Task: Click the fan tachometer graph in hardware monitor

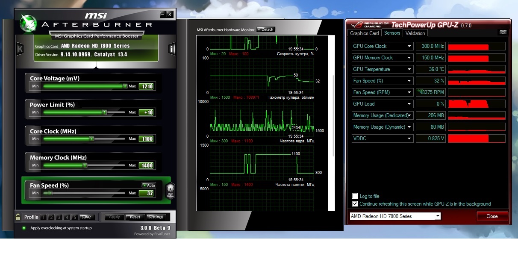Action: pyautogui.click(x=262, y=119)
